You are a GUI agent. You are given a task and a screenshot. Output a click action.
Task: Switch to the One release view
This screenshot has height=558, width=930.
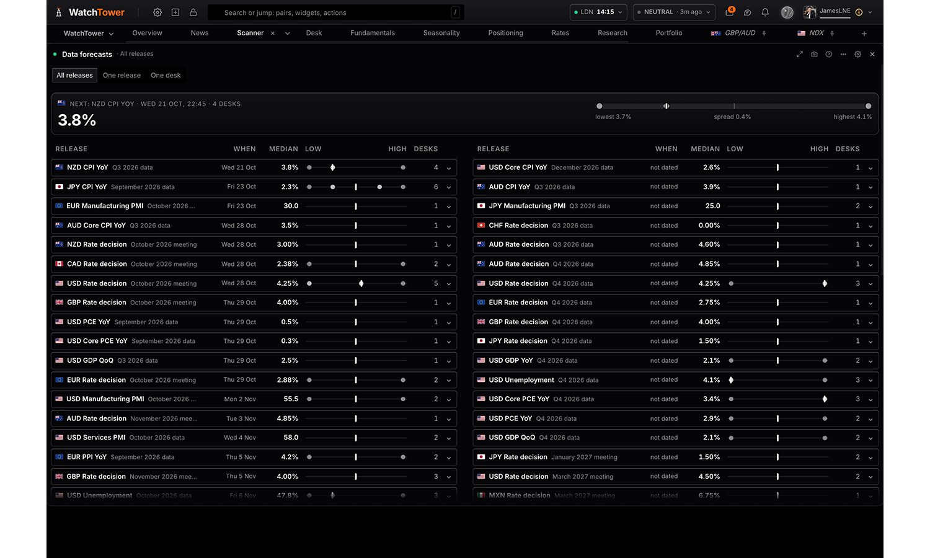tap(122, 76)
